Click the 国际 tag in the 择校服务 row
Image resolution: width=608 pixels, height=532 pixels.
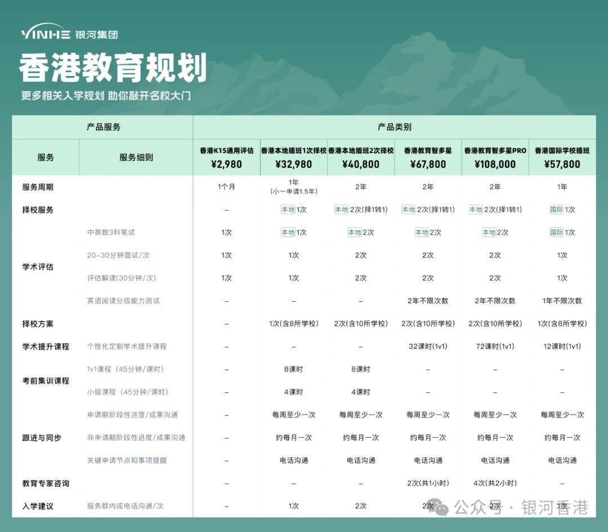tap(556, 209)
